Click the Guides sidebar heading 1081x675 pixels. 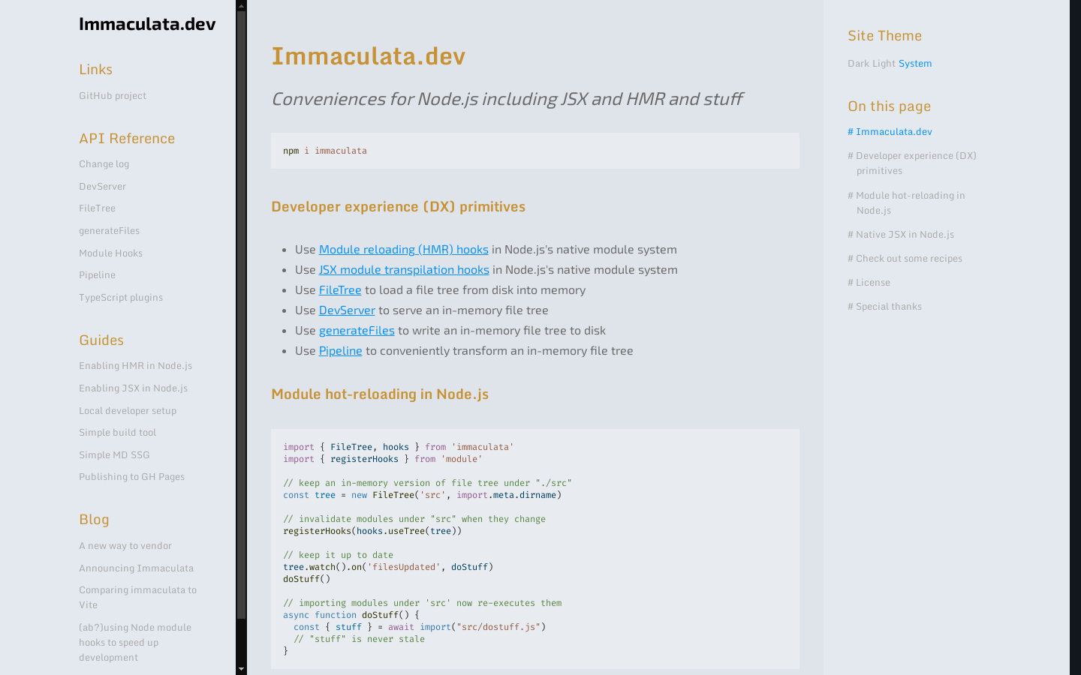click(101, 340)
